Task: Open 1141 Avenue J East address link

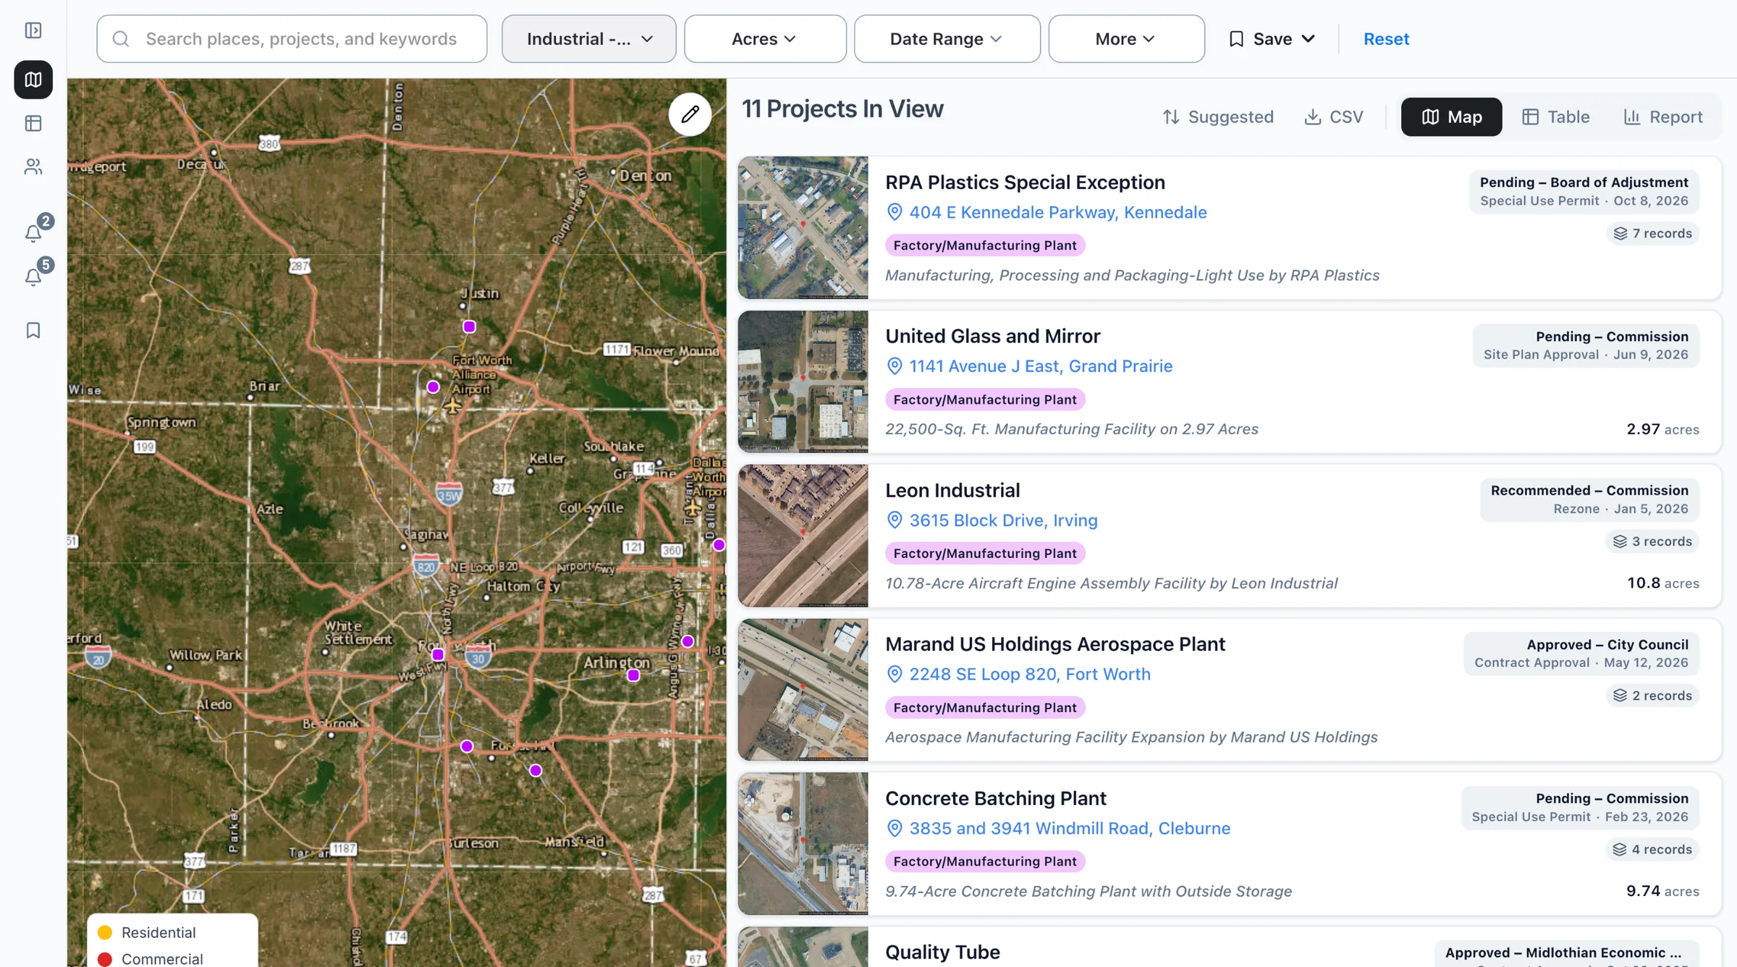Action: [x=1041, y=366]
